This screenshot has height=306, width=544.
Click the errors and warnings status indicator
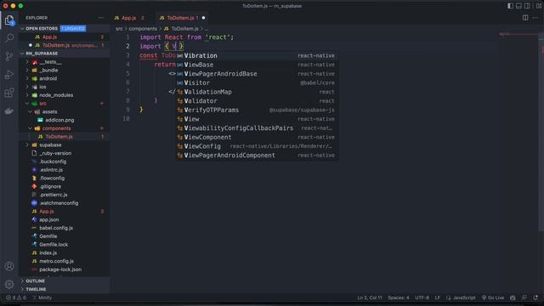point(16,297)
